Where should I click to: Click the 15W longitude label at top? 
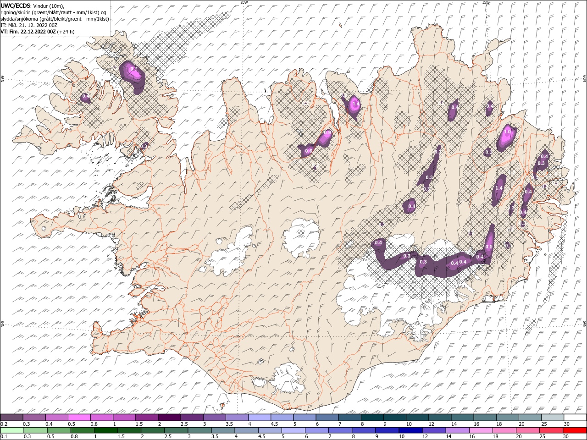point(486,2)
